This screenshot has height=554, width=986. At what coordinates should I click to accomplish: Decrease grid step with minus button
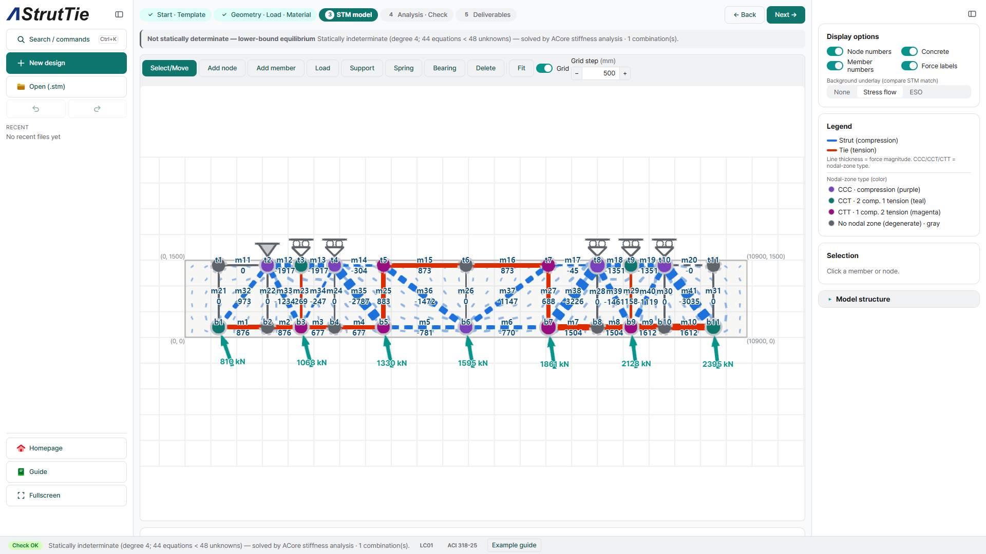click(x=577, y=73)
